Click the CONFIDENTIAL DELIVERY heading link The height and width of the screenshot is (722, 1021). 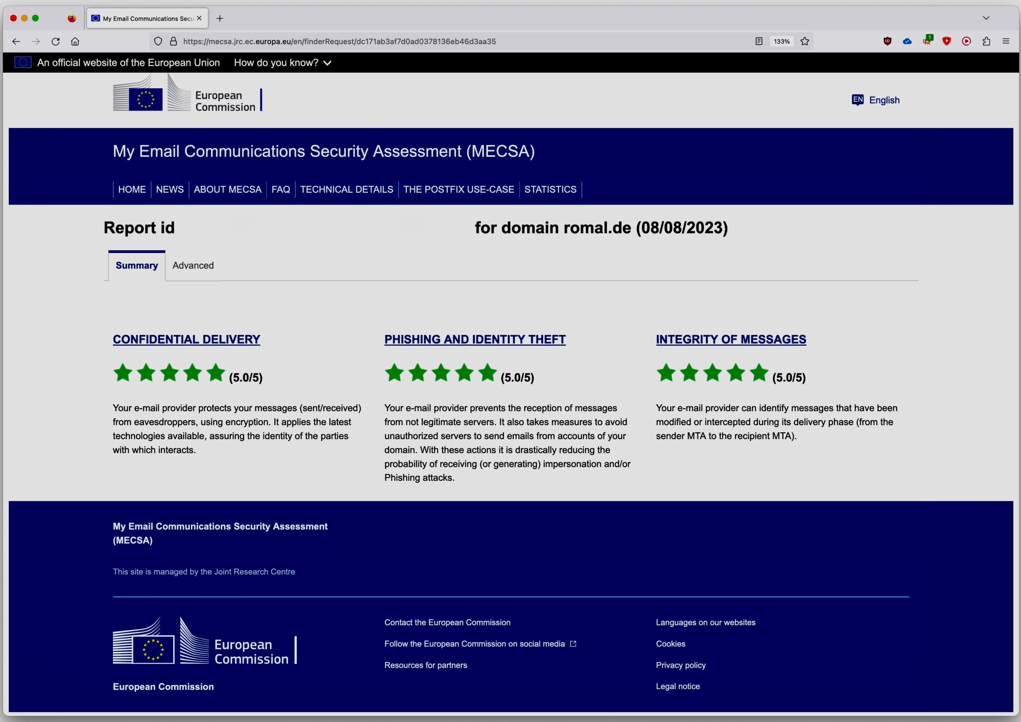tap(186, 339)
